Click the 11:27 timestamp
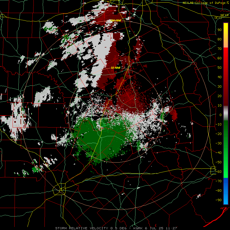 171,228
